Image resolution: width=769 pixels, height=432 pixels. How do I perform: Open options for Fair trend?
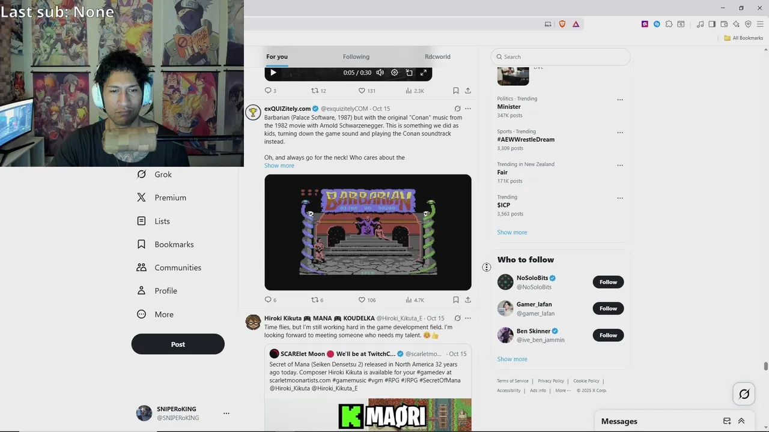620,165
